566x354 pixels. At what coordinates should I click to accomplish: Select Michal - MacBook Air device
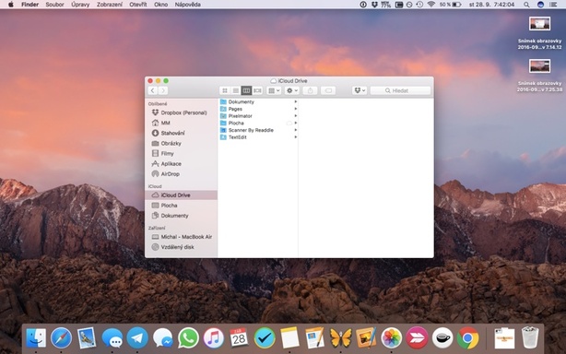(181, 237)
